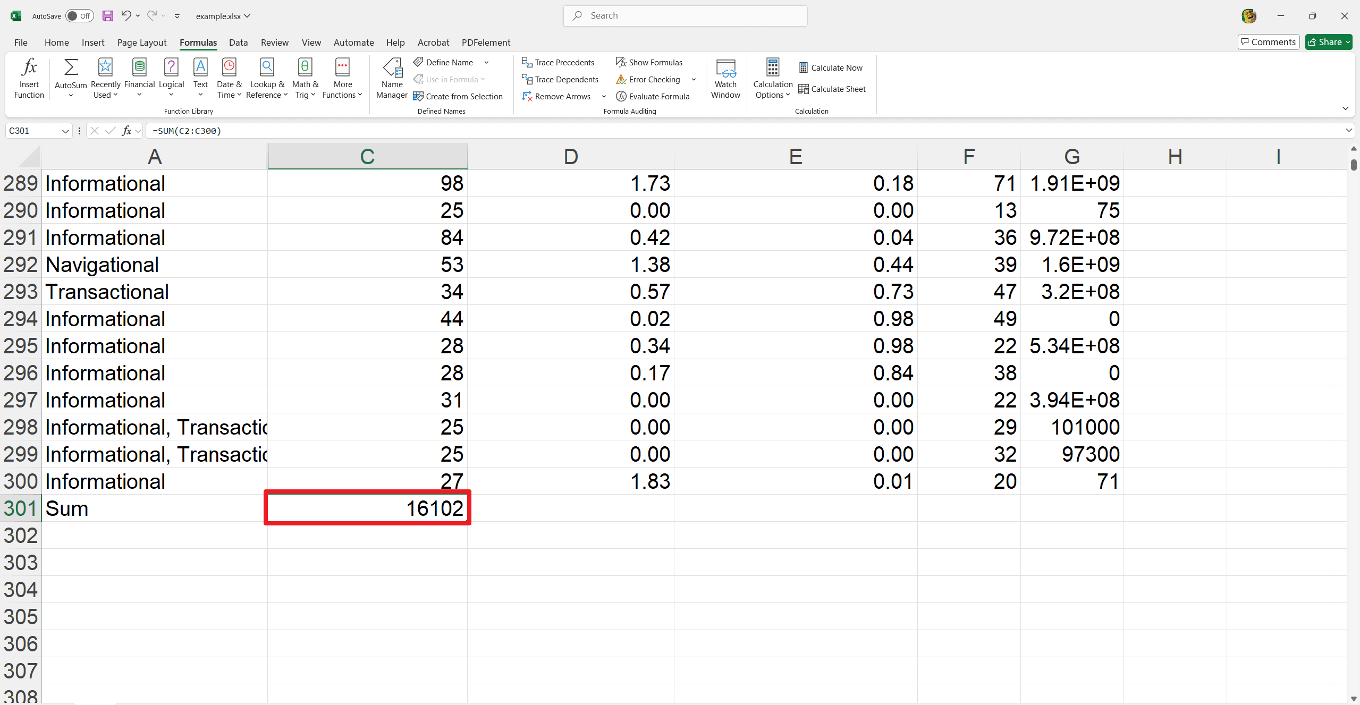Expand the Error Checking dropdown arrow
Image resolution: width=1360 pixels, height=705 pixels.
(694, 79)
